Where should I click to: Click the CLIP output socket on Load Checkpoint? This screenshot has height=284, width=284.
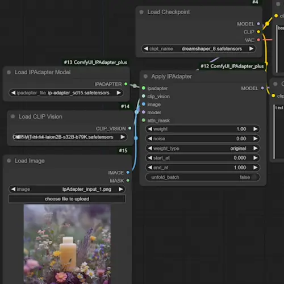click(258, 32)
